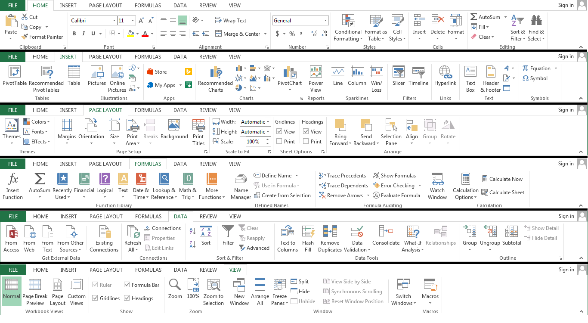Click the Paste clipboard icon

coord(11,21)
